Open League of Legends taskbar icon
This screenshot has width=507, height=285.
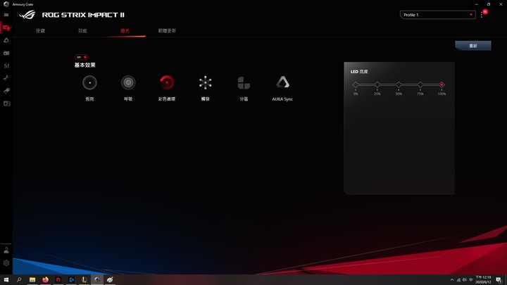point(84,279)
